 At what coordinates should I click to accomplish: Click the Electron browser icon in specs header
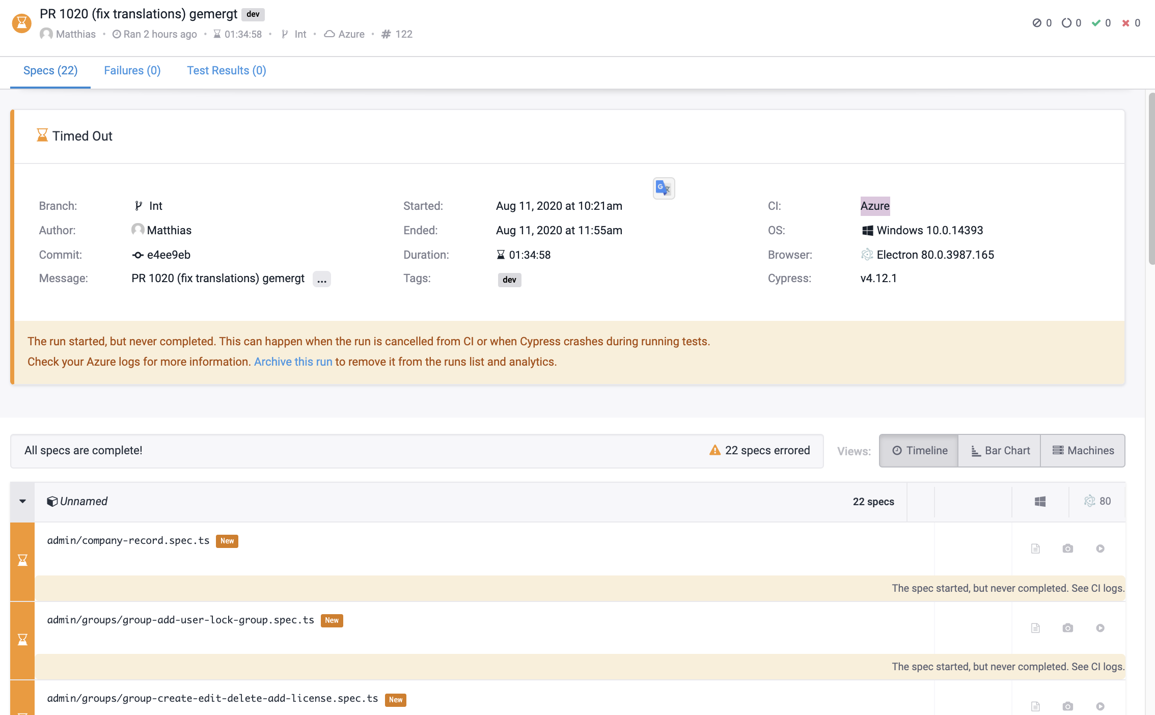coord(1090,501)
